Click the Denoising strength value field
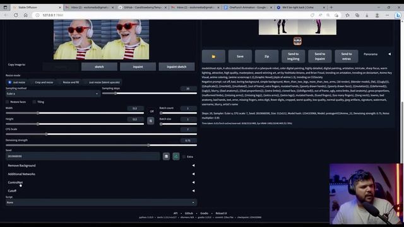 (x=188, y=141)
